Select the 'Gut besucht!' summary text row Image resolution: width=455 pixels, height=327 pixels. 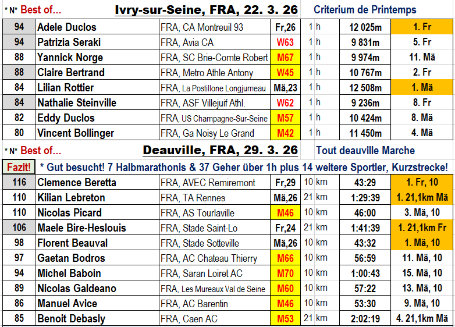click(244, 167)
